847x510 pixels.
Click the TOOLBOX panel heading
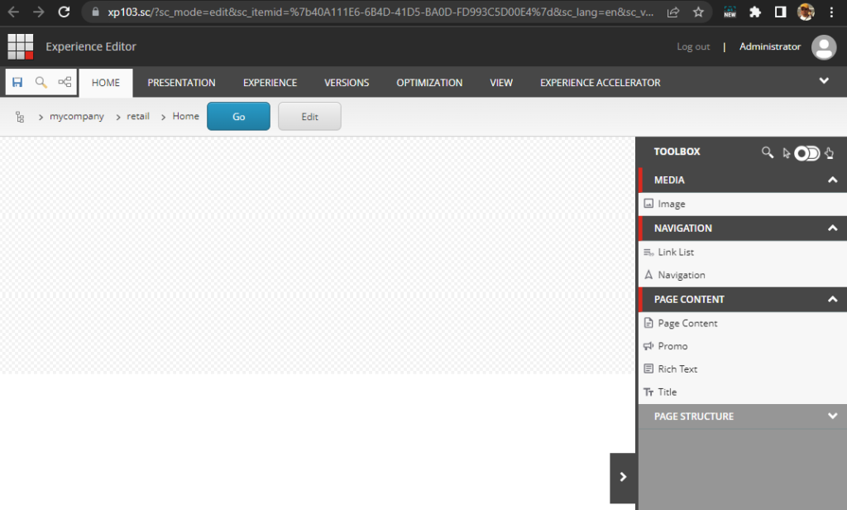tap(677, 152)
